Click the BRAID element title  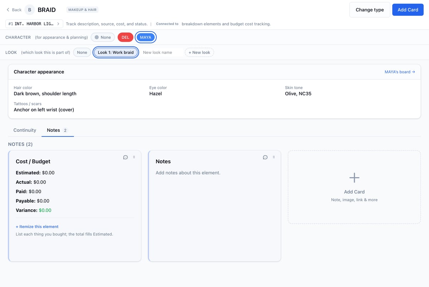47,10
